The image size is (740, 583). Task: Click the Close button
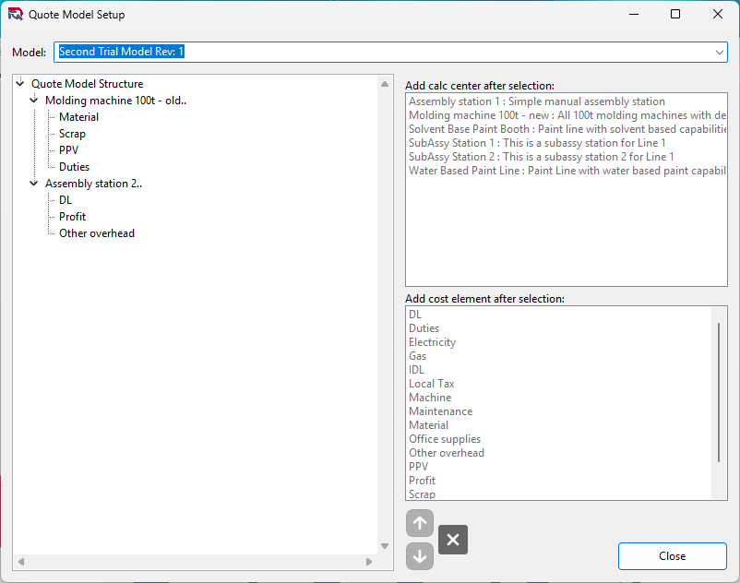click(672, 556)
